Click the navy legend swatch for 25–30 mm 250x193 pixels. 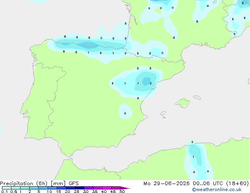click(x=80, y=188)
